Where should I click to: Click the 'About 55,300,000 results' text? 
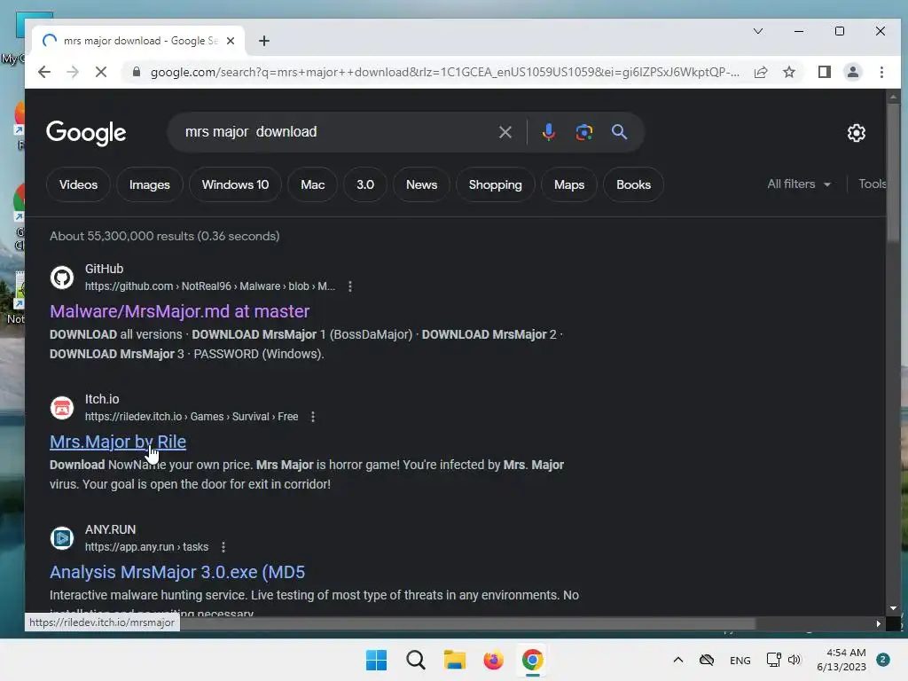click(x=164, y=236)
